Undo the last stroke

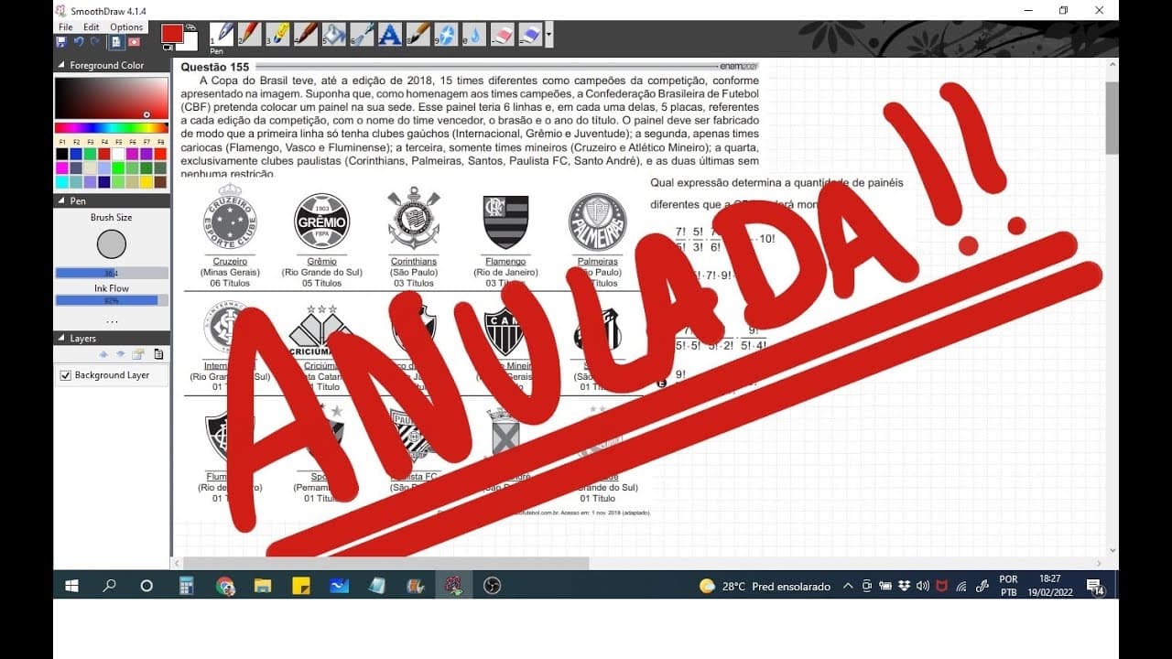(78, 41)
